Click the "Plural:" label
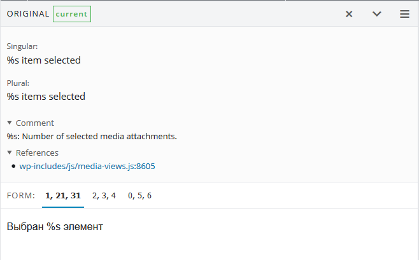Viewport: 419px width, 260px height. tap(18, 83)
